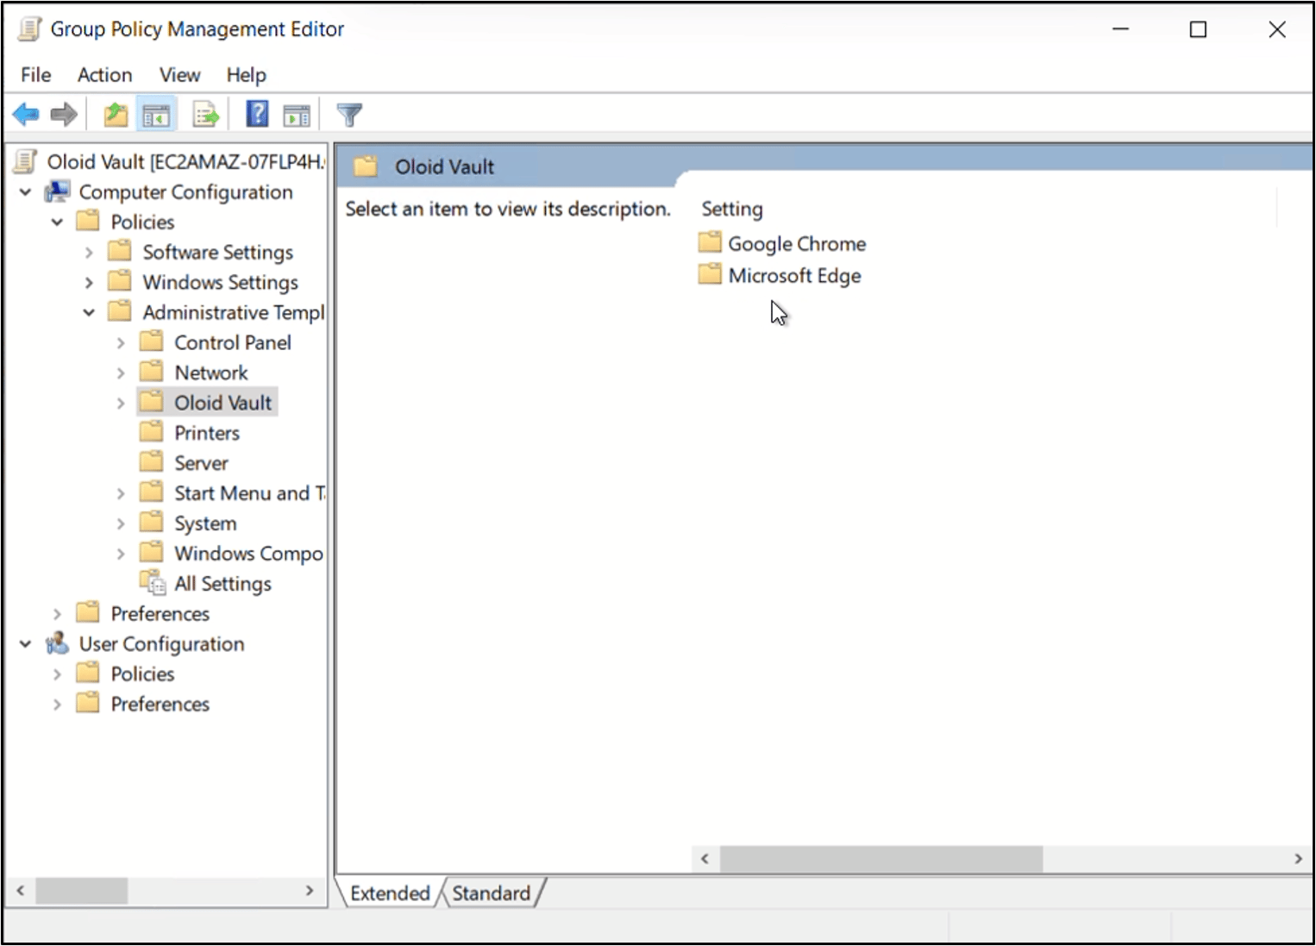Image resolution: width=1316 pixels, height=946 pixels.
Task: Switch to the Extended tab
Action: pos(390,893)
